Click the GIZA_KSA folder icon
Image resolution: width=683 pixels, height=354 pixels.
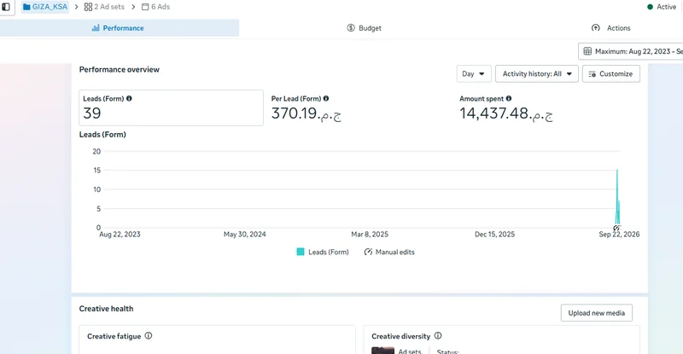tap(26, 7)
